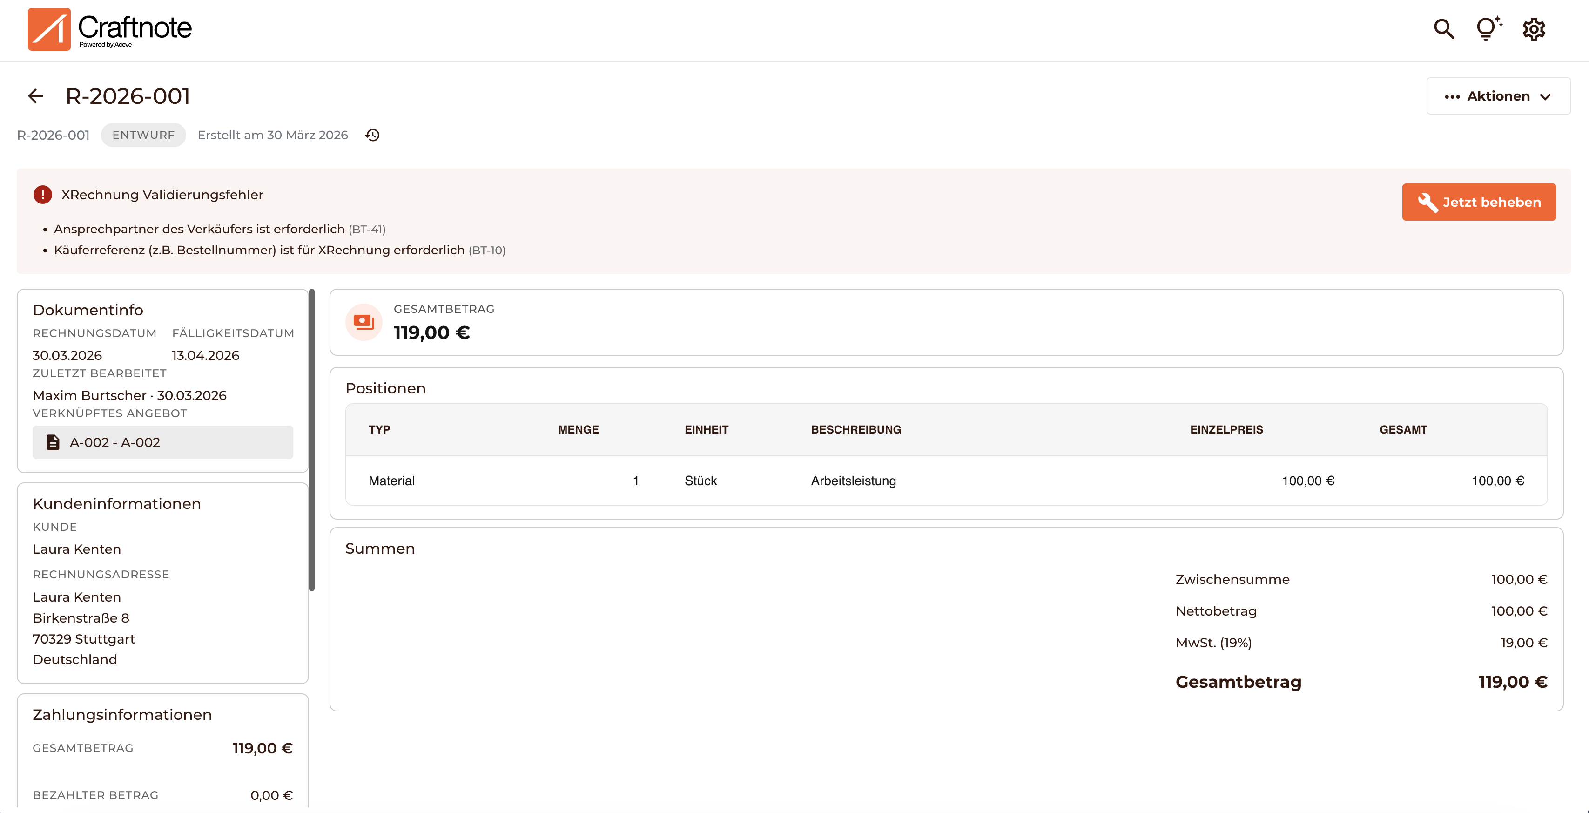The height and width of the screenshot is (813, 1589).
Task: Click the Gesamtbetrag money icon
Action: (x=364, y=322)
